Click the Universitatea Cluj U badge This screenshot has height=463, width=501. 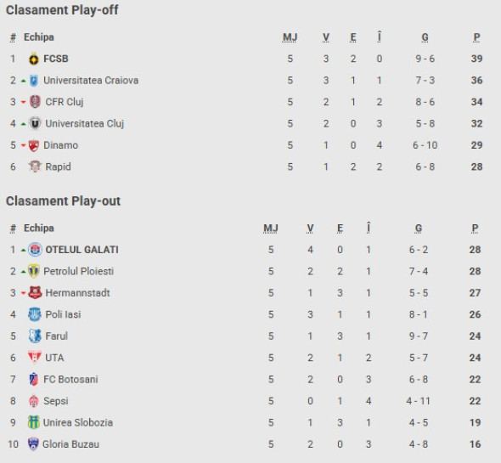35,124
